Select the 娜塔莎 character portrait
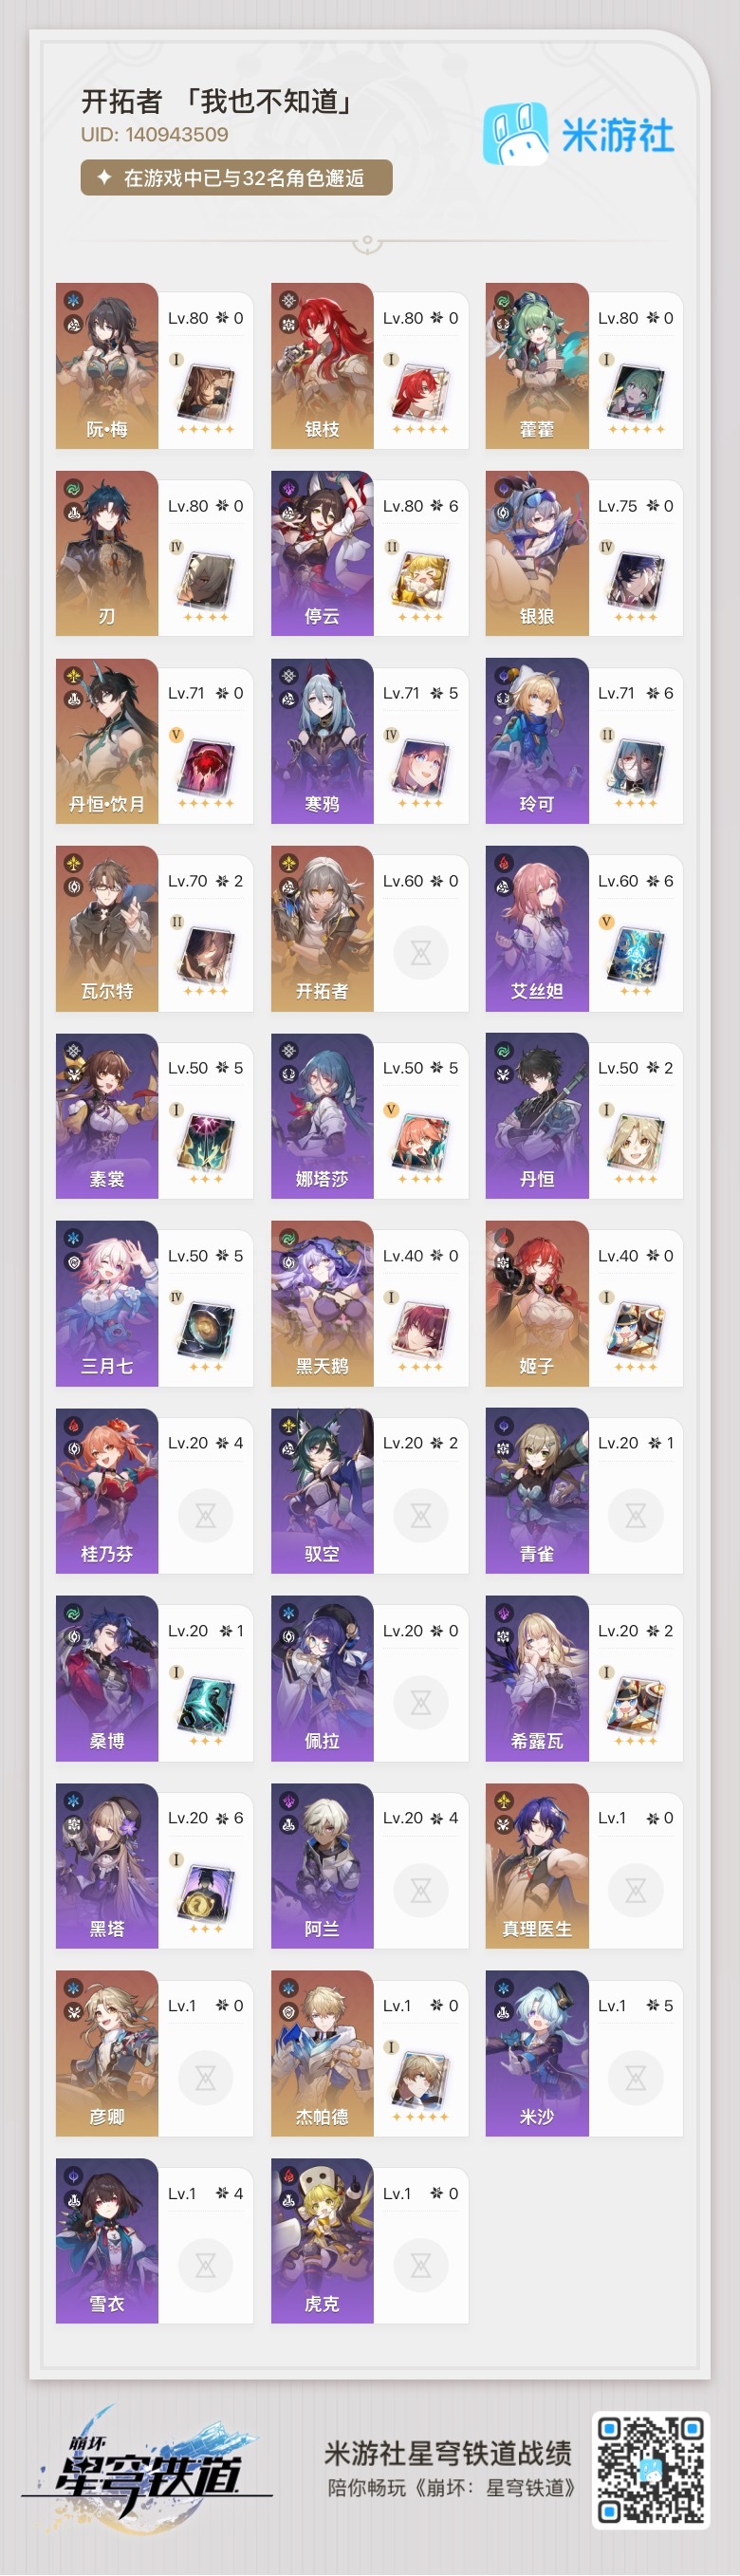This screenshot has width=740, height=2576. [322, 1116]
